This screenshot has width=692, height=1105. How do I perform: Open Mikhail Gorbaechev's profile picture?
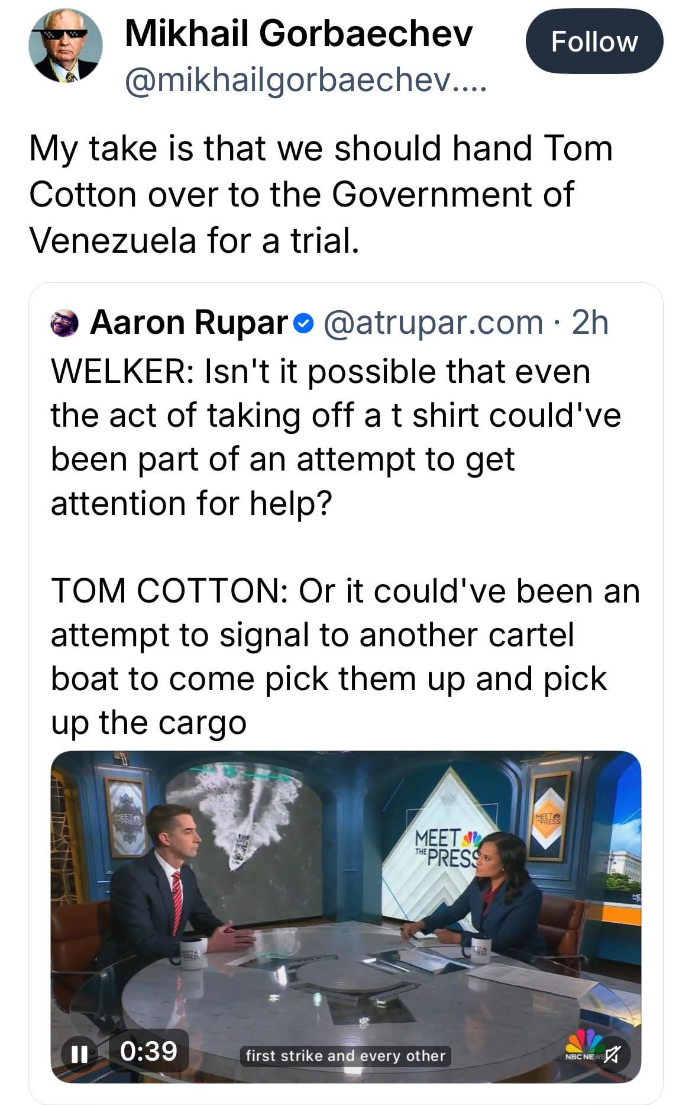(66, 46)
